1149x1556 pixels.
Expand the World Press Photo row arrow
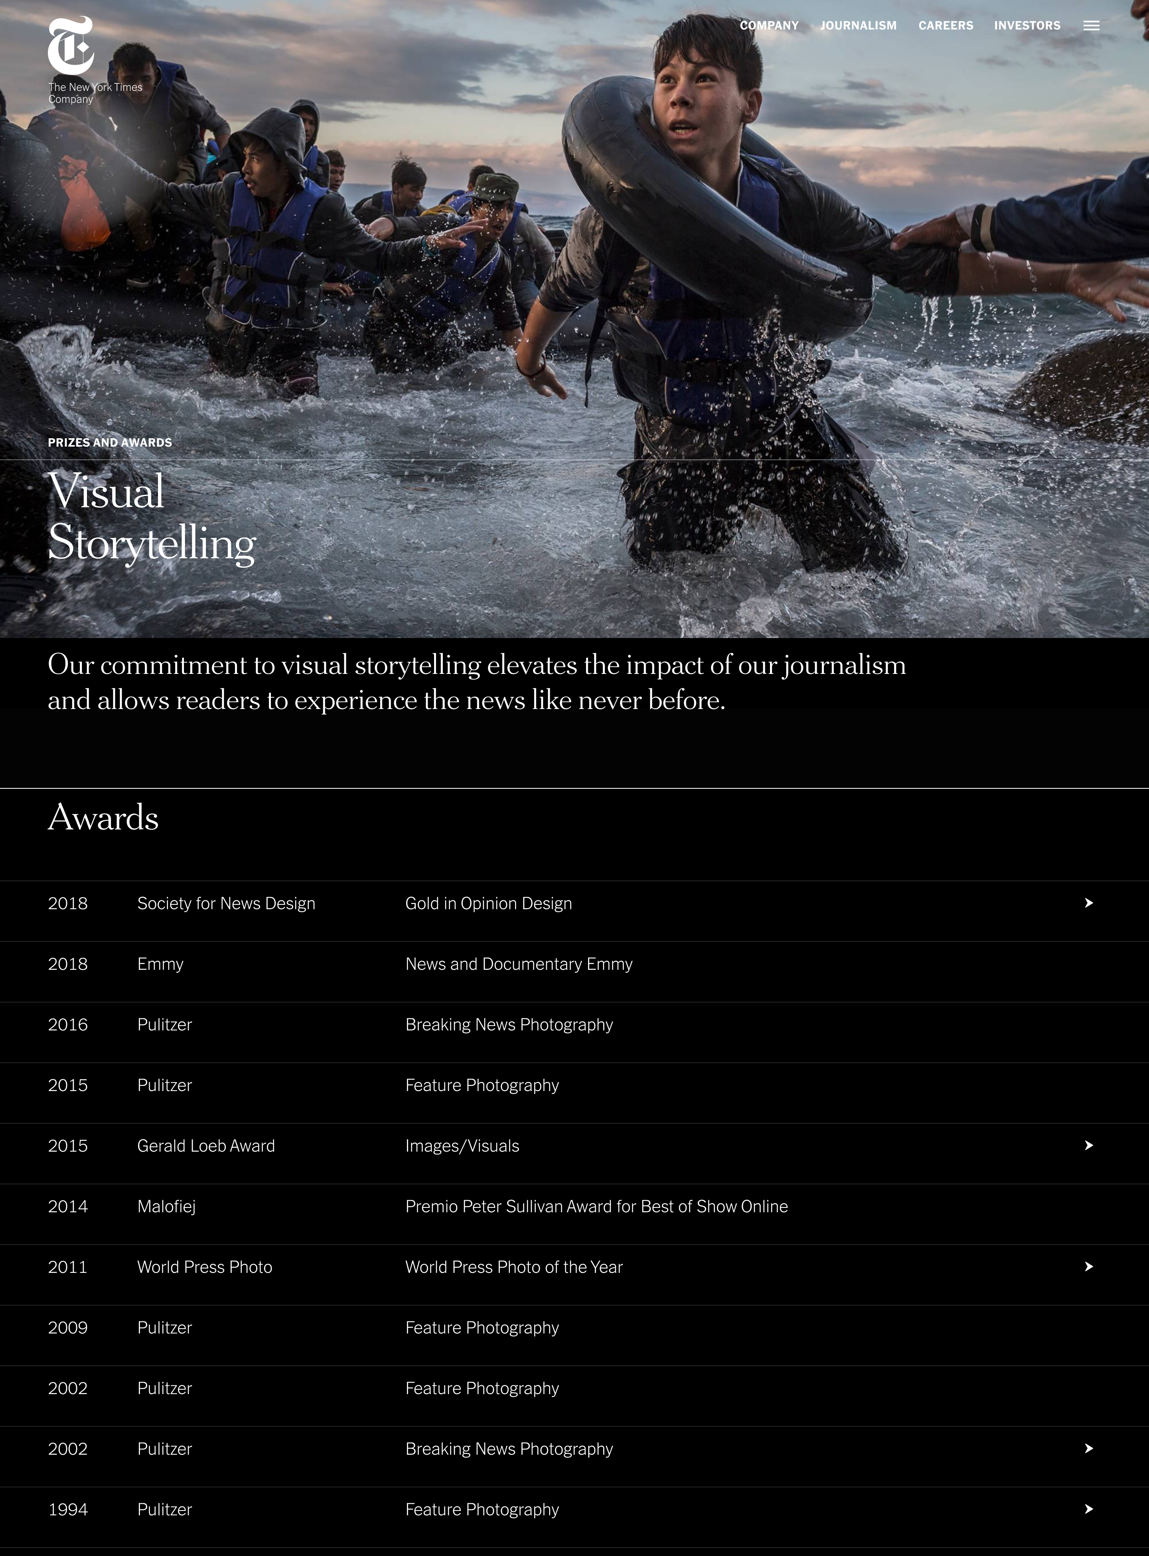point(1089,1267)
